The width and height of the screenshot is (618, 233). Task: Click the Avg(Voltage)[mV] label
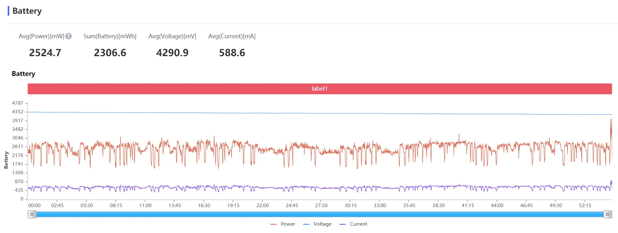point(172,36)
